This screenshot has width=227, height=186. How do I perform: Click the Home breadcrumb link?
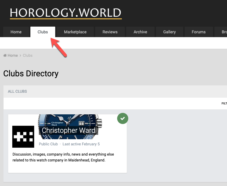(x=13, y=55)
